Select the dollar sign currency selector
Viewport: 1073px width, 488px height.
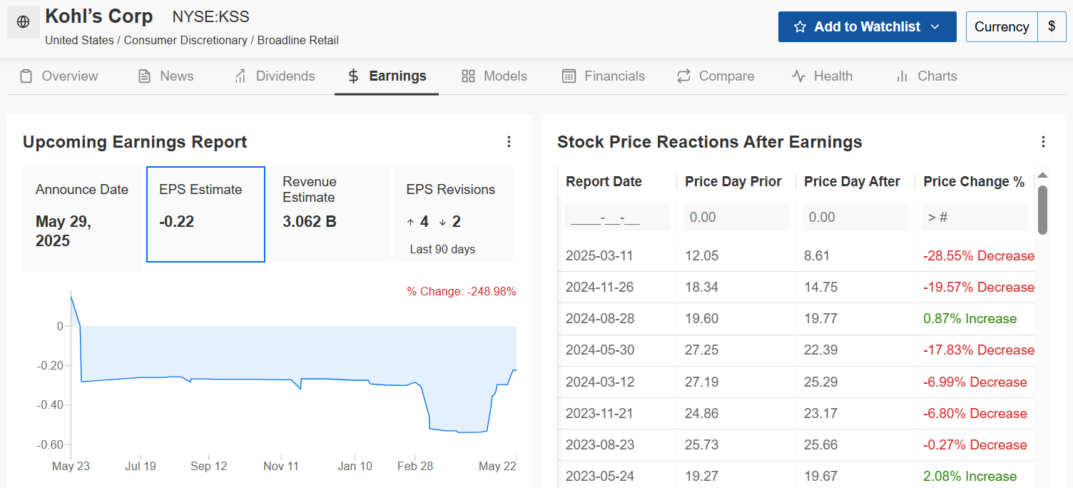pyautogui.click(x=1052, y=26)
